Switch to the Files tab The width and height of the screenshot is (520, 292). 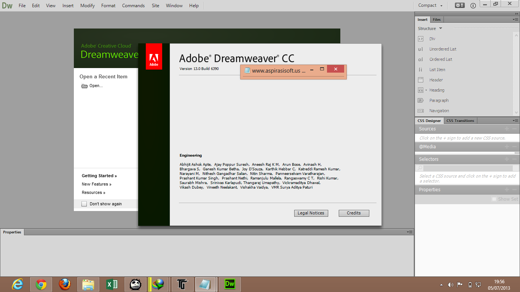pyautogui.click(x=437, y=20)
